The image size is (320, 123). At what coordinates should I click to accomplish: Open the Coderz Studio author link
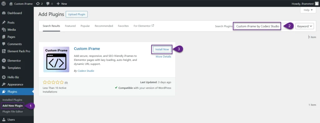point(86,71)
